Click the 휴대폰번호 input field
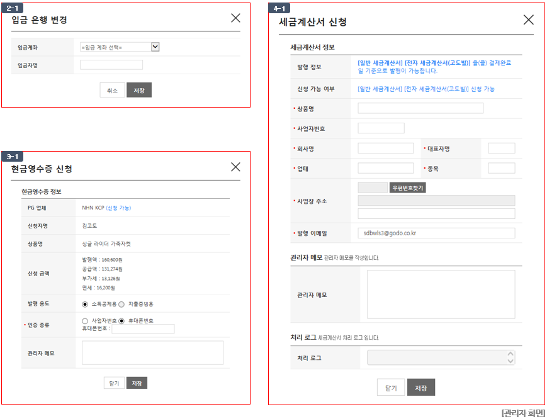This screenshot has height=419, width=547. [143, 328]
